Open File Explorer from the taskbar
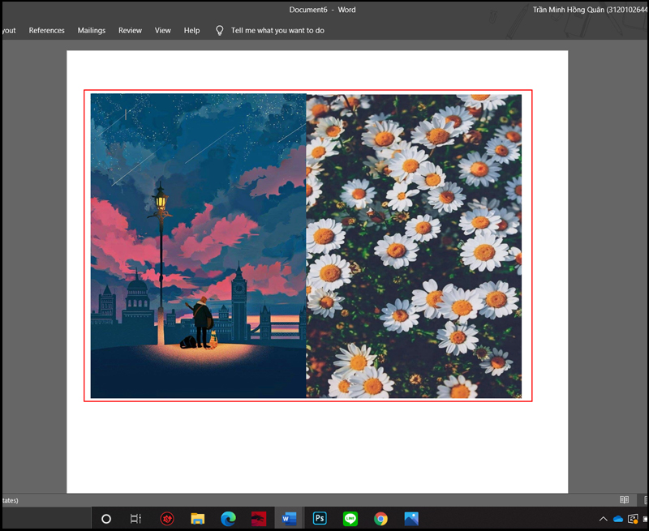This screenshot has height=531, width=649. tap(197, 519)
